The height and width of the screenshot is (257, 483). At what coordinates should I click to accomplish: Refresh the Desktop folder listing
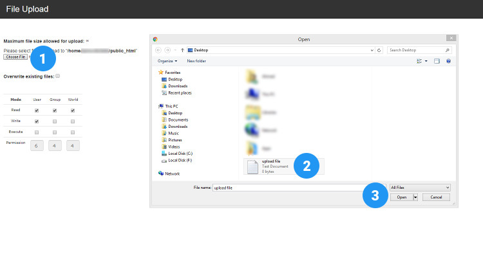[379, 50]
